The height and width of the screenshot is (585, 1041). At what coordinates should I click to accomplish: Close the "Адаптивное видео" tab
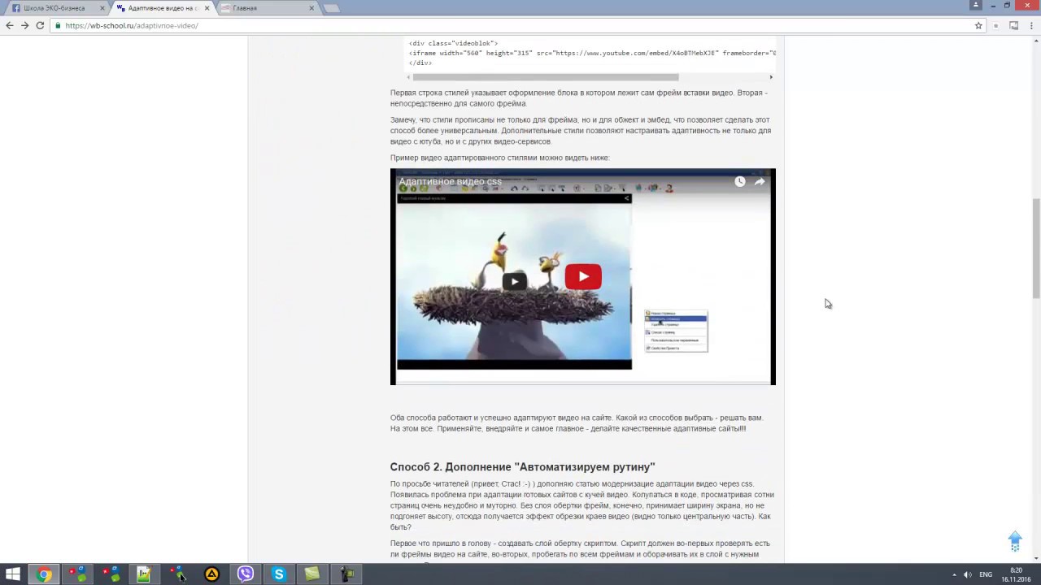[x=207, y=8]
